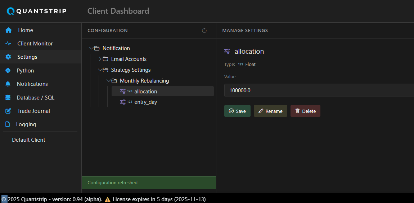Image resolution: width=414 pixels, height=203 pixels.
Task: Delete the allocation setting
Action: (x=306, y=111)
